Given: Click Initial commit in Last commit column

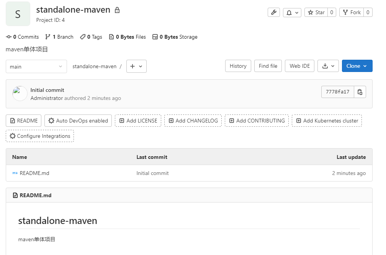Looking at the screenshot, I should click(x=153, y=173).
